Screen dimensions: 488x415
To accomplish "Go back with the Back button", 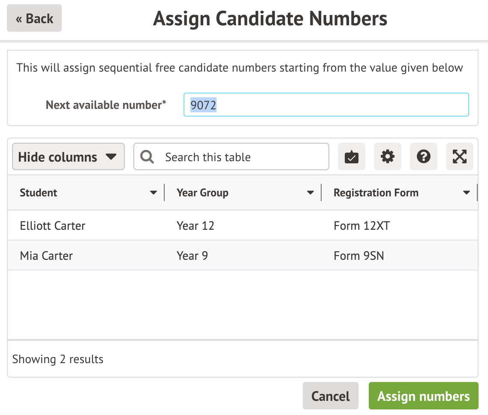I will pyautogui.click(x=34, y=18).
